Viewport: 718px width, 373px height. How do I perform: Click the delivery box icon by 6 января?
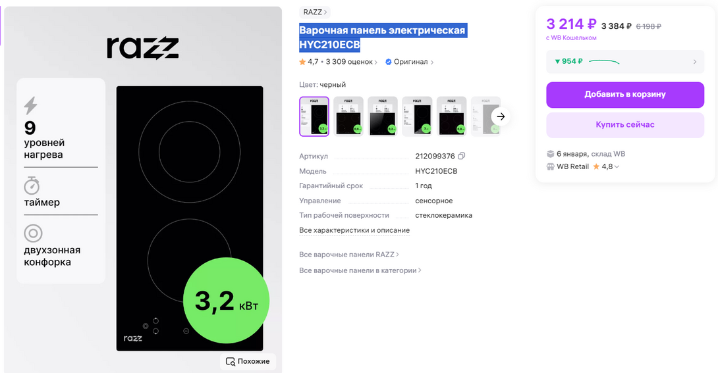551,154
